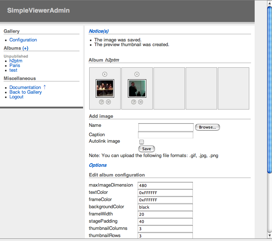The width and height of the screenshot is (272, 241).
Task: Click the frameColor field
Action: pos(165,200)
